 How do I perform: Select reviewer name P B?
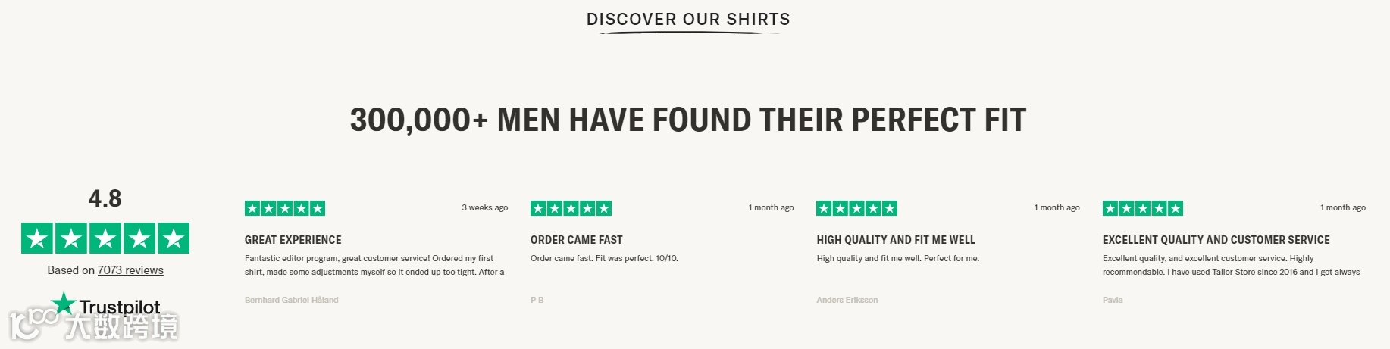(537, 300)
